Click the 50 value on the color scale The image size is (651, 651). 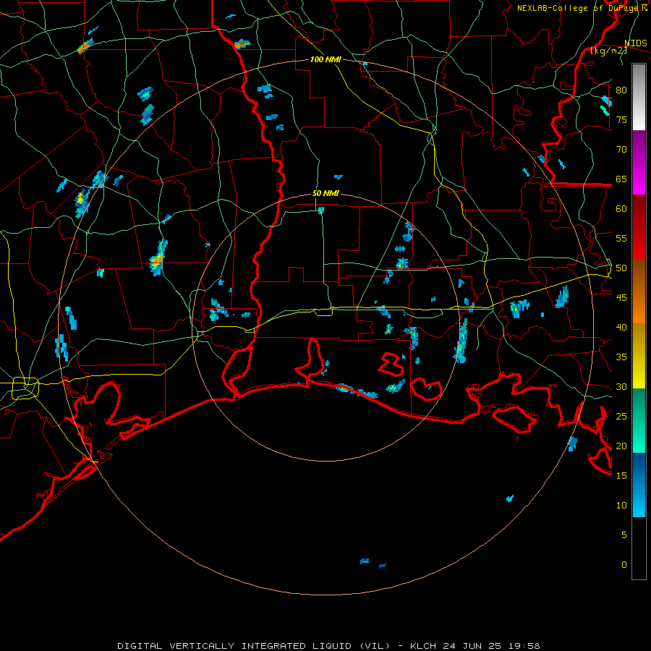pos(621,268)
